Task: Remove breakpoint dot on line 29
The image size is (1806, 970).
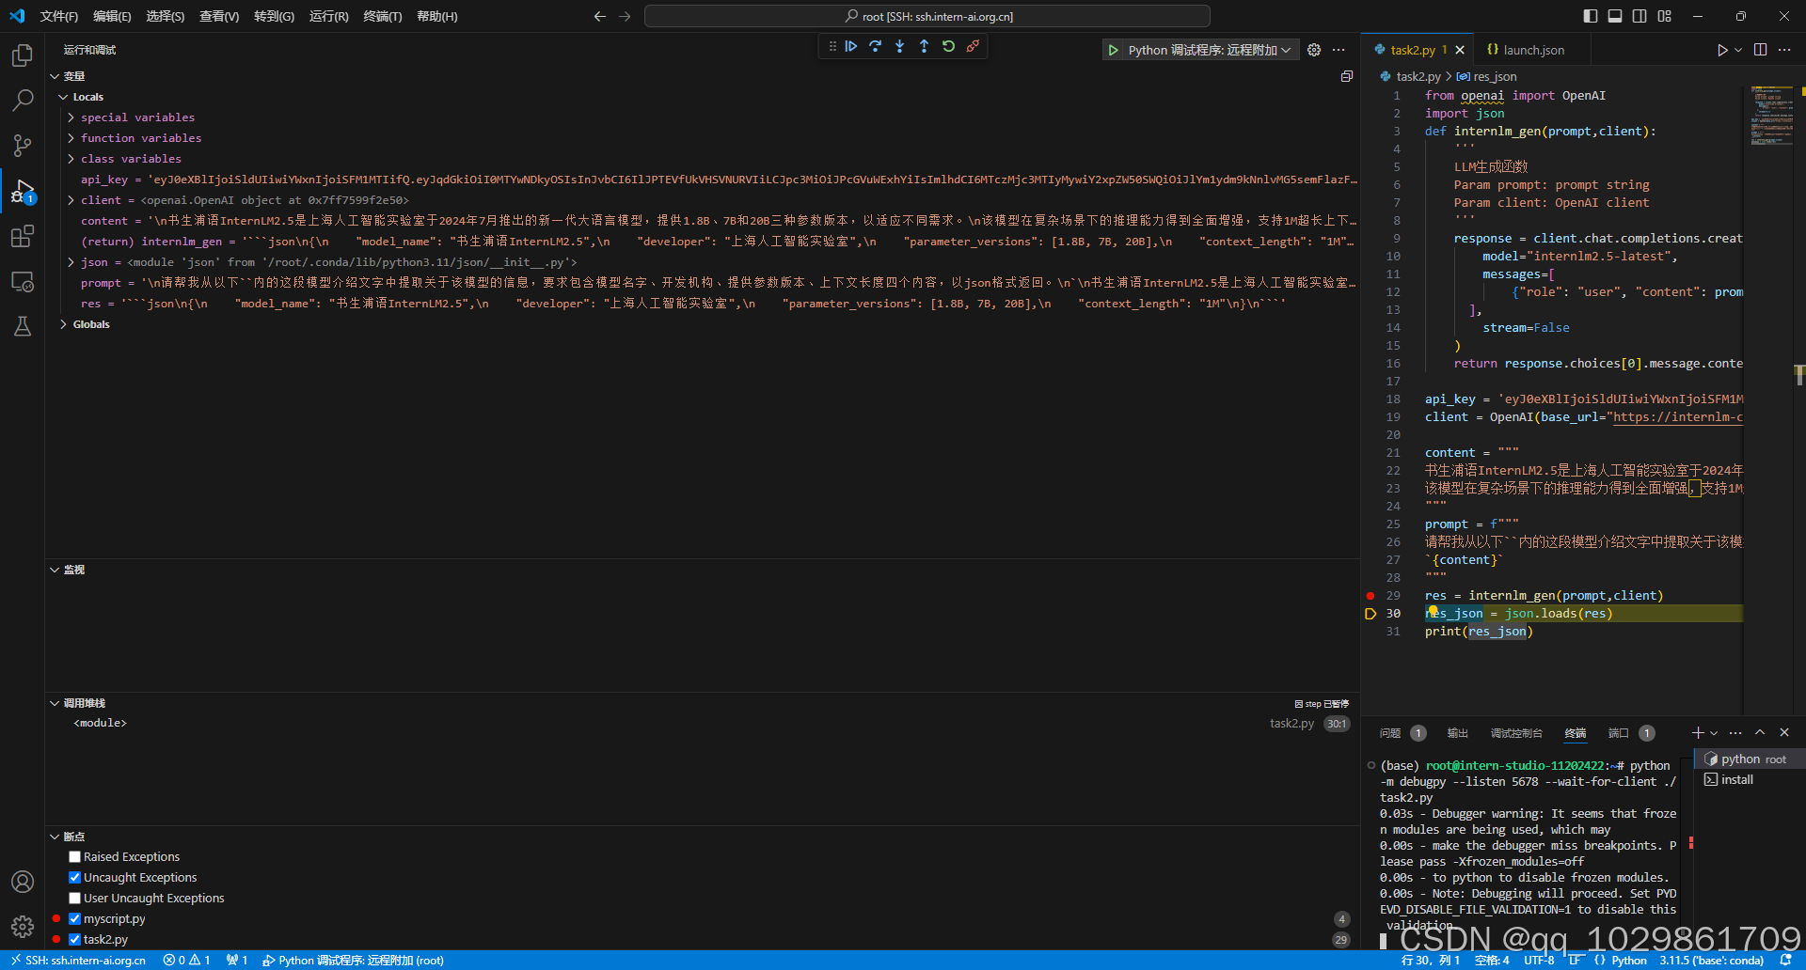Action: tap(1370, 596)
